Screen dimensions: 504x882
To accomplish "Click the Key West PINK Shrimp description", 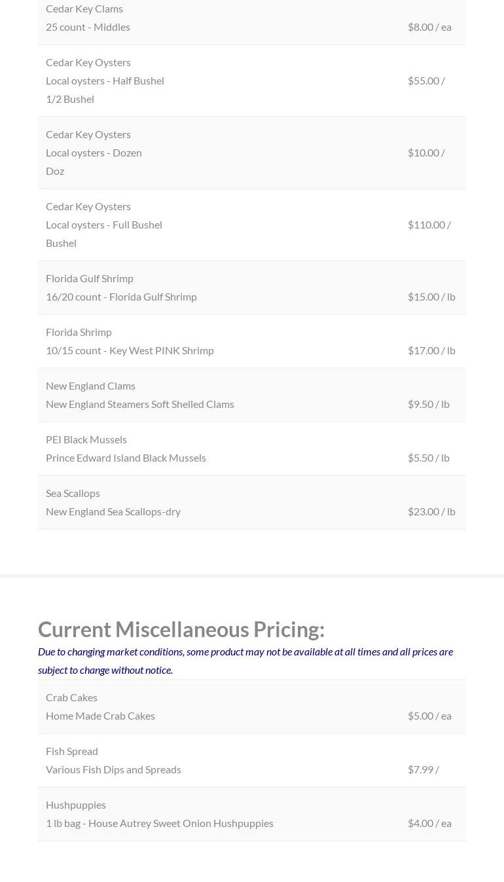I will click(130, 350).
